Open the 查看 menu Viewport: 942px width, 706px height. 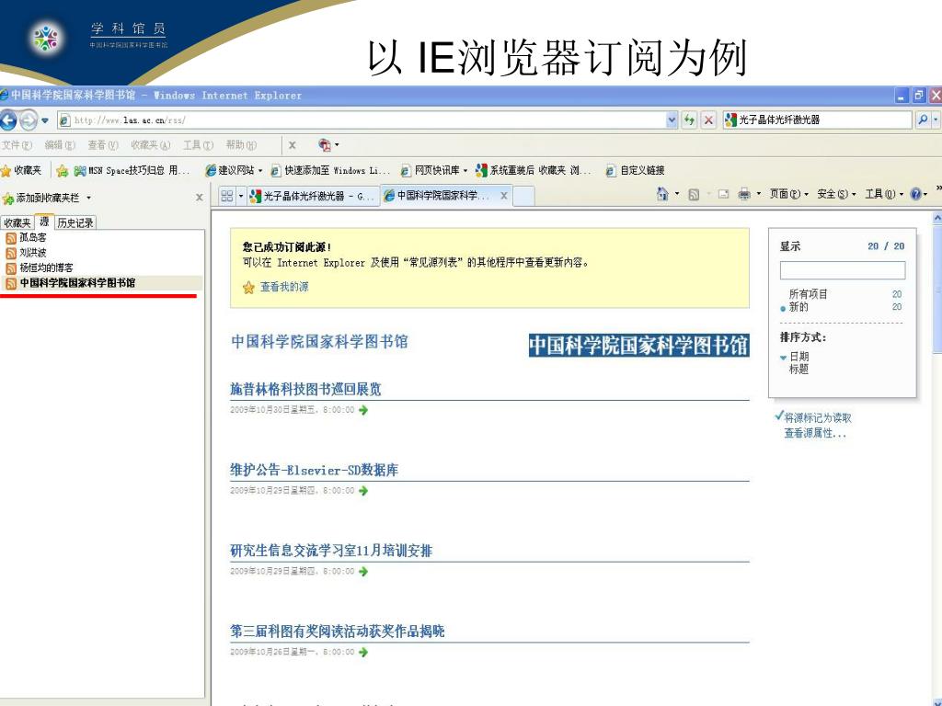(x=103, y=145)
